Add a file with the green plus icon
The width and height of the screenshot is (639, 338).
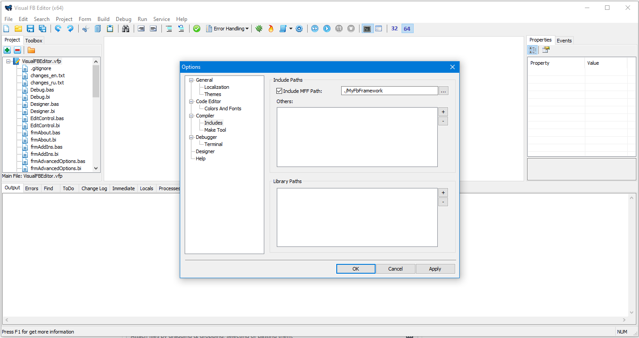[x=7, y=50]
